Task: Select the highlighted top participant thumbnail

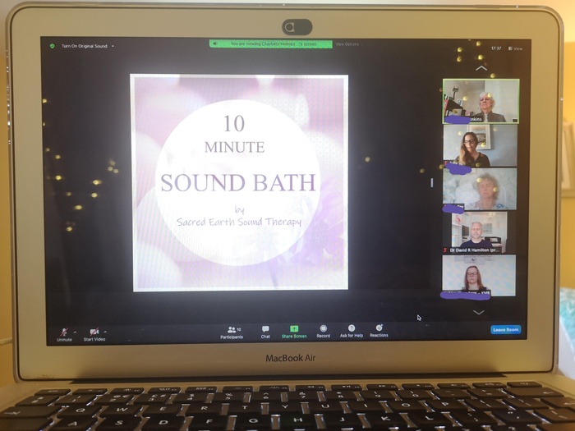Action: point(481,101)
